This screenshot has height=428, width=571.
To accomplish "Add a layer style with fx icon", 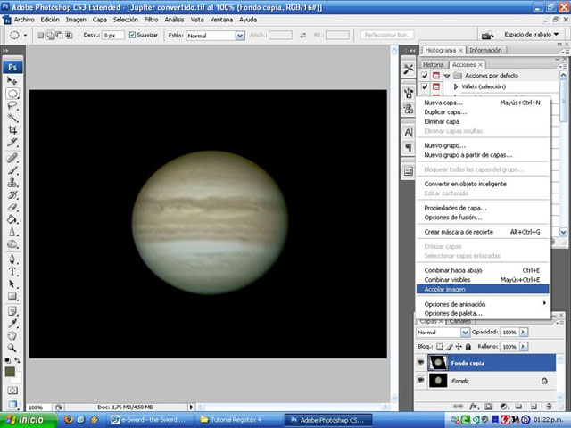I will tap(473, 407).
